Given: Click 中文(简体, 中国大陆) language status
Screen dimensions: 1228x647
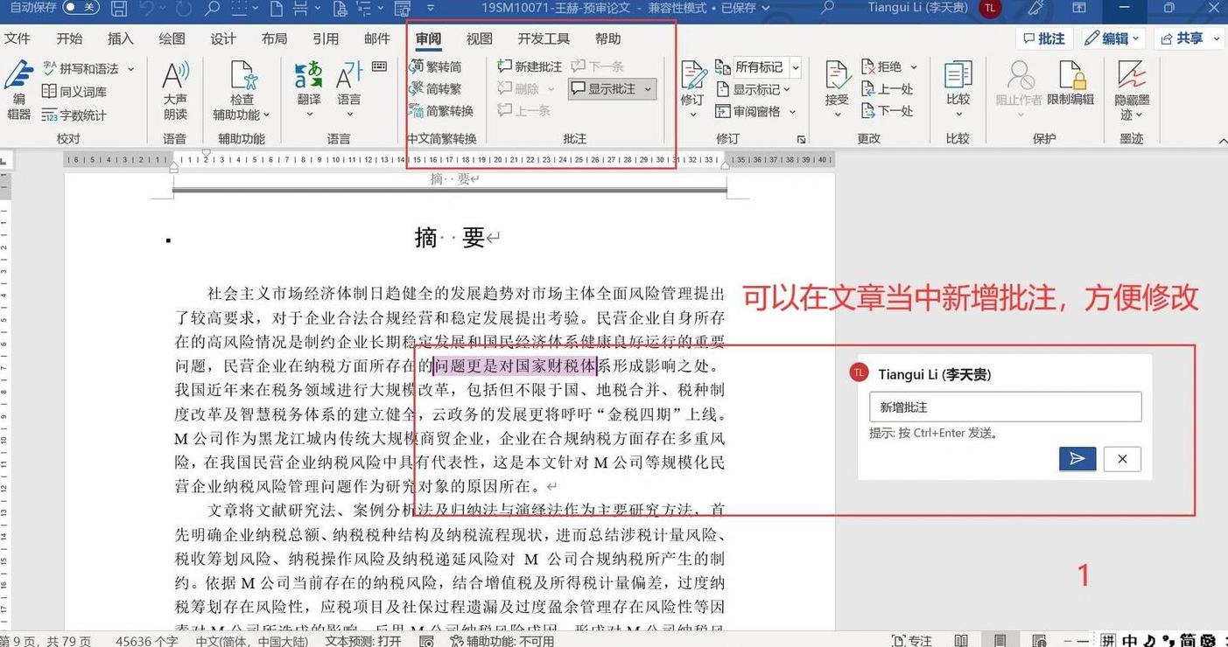Looking at the screenshot, I should click(251, 641).
